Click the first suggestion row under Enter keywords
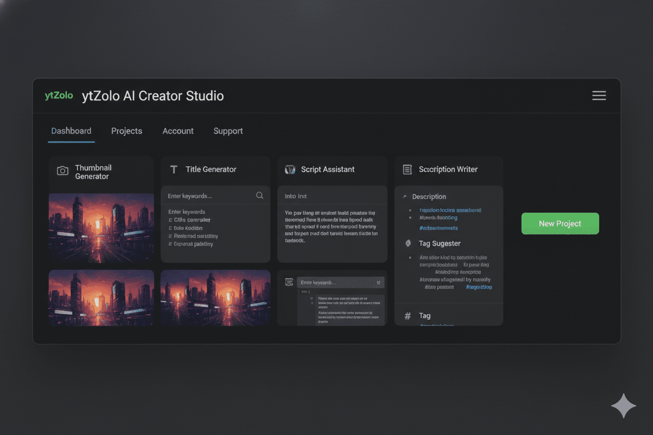The width and height of the screenshot is (653, 435). click(189, 220)
